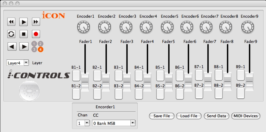Click the Save File button
This screenshot has height=132, width=266.
coord(162,116)
